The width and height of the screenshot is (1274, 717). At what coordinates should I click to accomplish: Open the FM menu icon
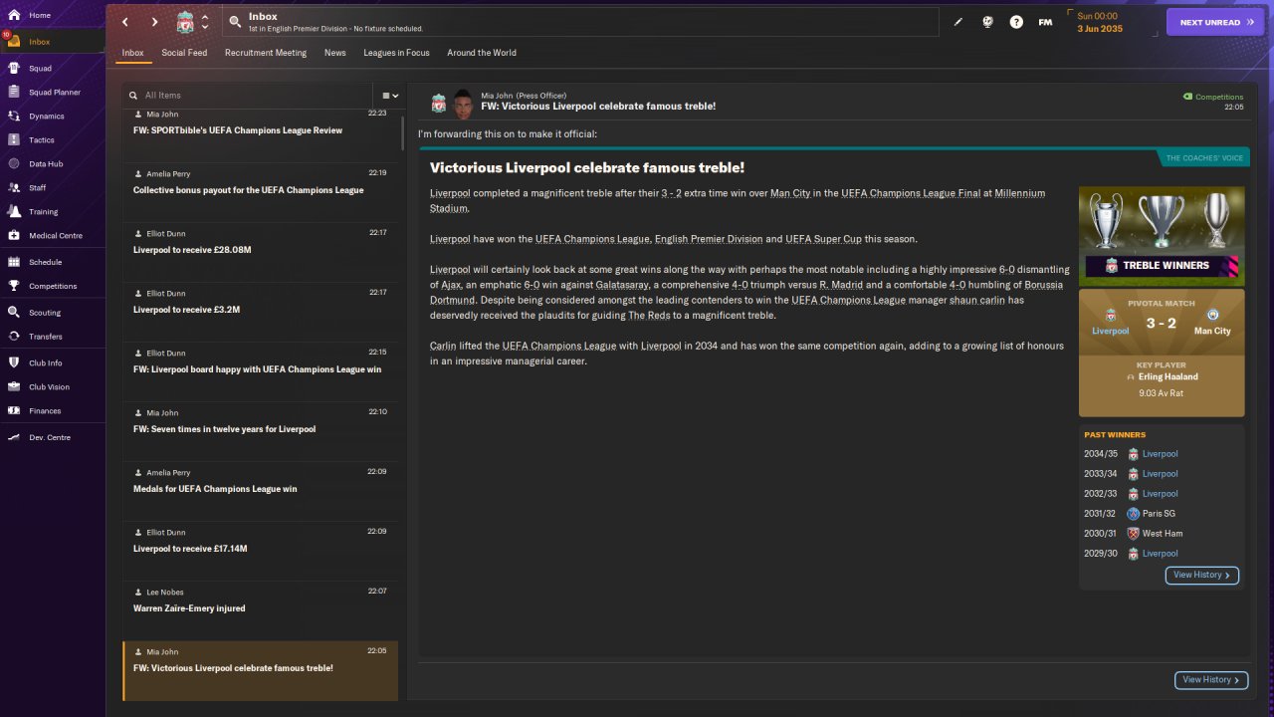[1045, 22]
